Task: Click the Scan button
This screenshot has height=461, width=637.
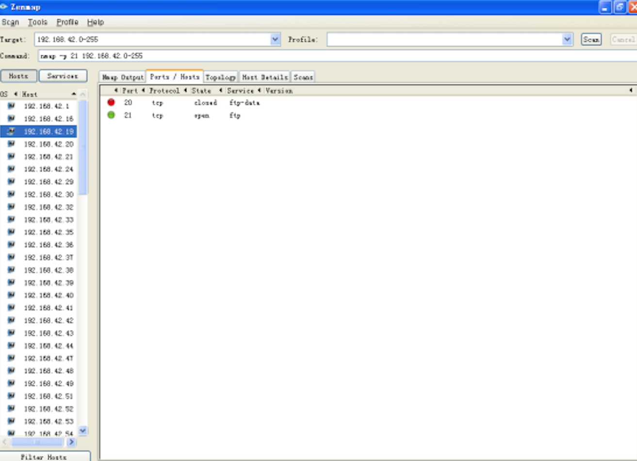Action: coord(591,39)
